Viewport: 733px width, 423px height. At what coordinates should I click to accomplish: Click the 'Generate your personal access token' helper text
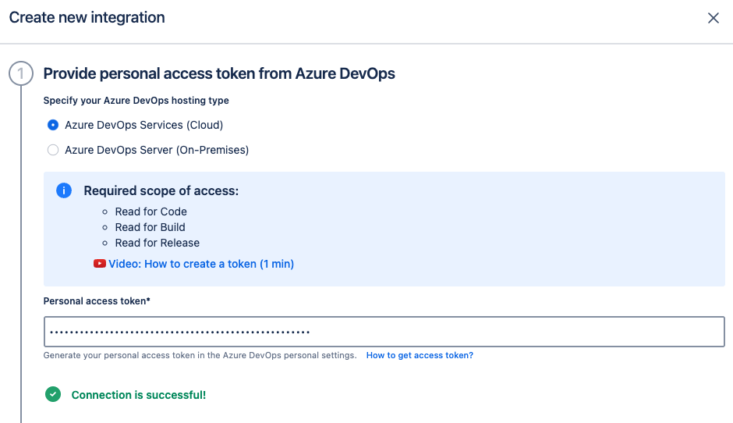click(200, 355)
